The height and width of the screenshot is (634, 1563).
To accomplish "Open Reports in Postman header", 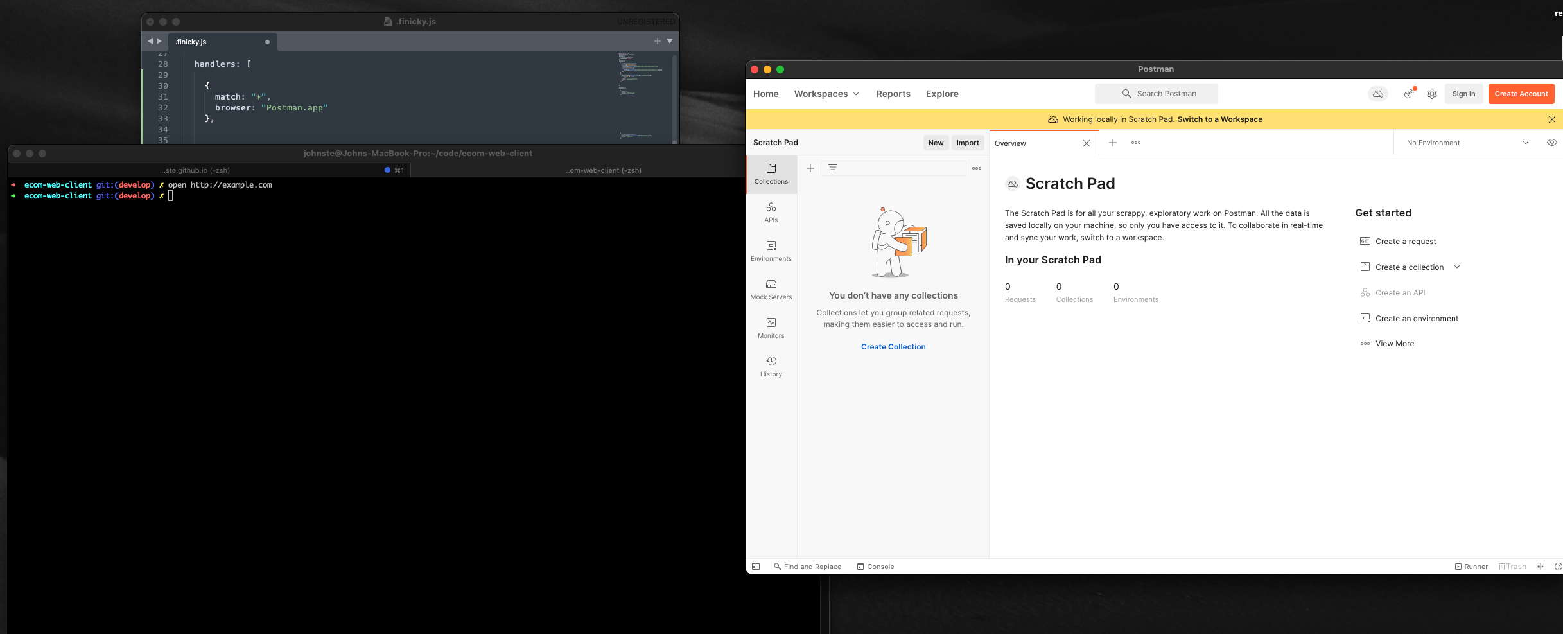I will pyautogui.click(x=893, y=94).
